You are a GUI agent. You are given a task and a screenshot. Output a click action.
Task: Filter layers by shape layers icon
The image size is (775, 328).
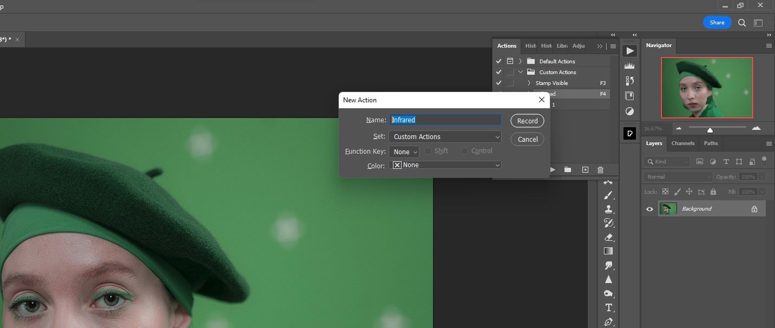pyautogui.click(x=739, y=161)
